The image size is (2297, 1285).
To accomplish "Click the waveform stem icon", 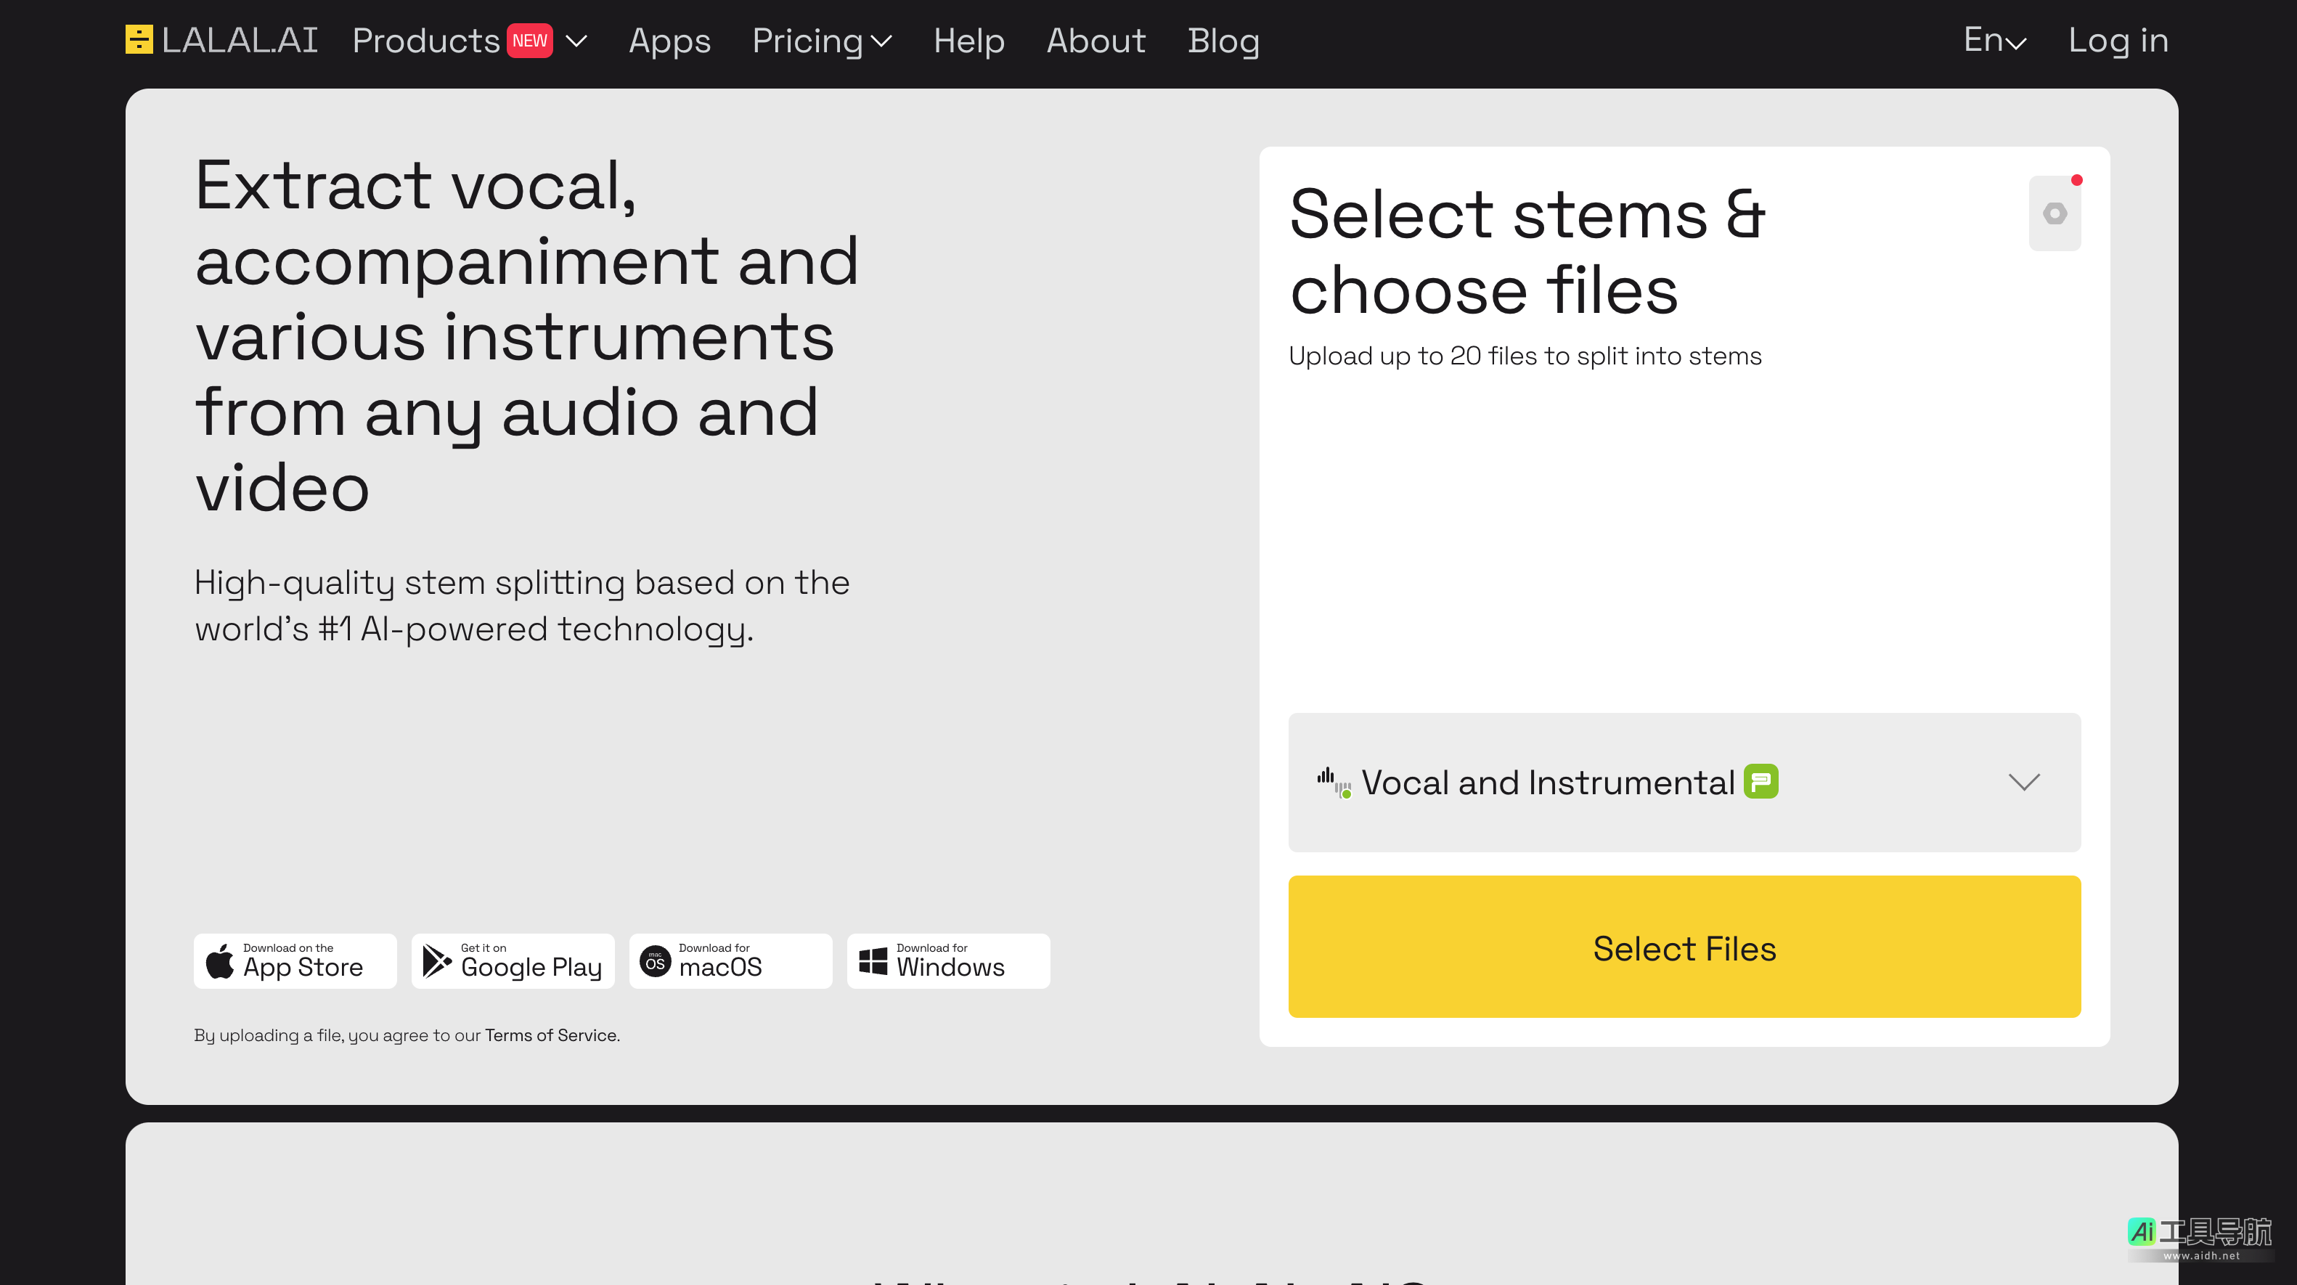I will (1333, 781).
